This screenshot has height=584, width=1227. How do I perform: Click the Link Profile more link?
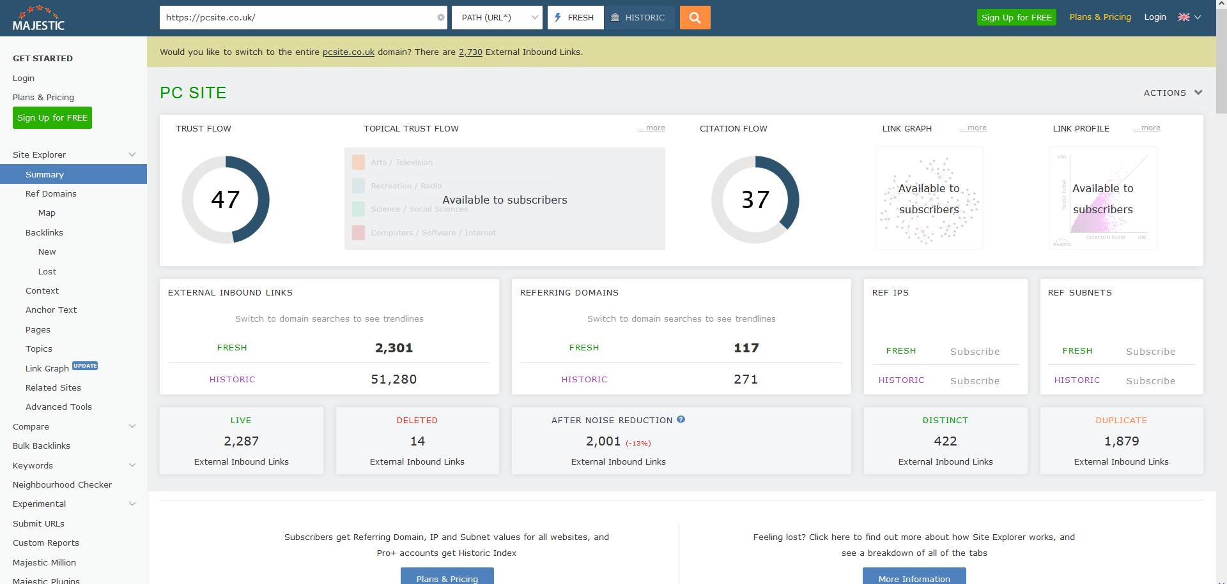[1146, 128]
